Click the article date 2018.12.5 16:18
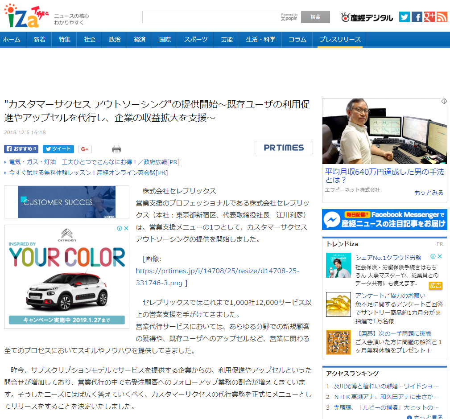 pyautogui.click(x=25, y=132)
